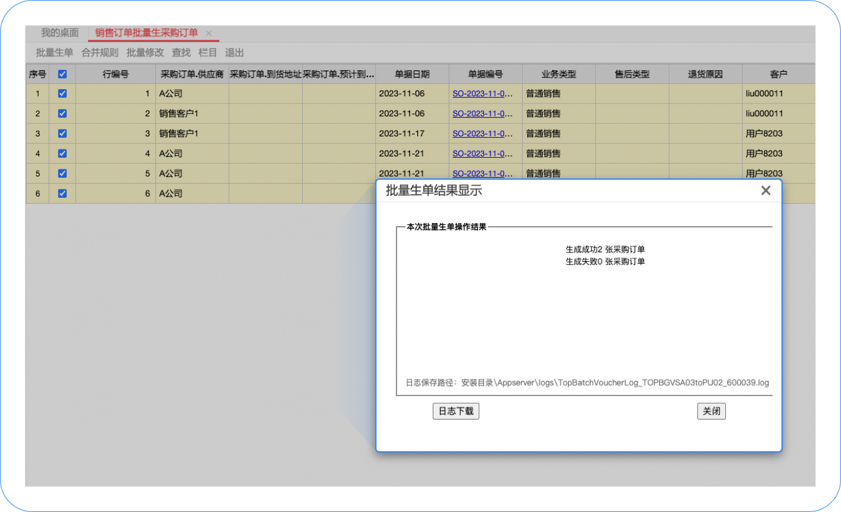Click customer 用户8203 in row 4
The image size is (841, 512).
click(764, 154)
